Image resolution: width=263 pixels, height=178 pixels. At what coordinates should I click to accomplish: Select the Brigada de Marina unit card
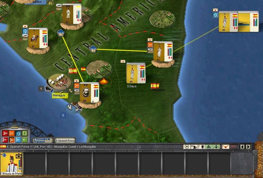pyautogui.click(x=11, y=164)
